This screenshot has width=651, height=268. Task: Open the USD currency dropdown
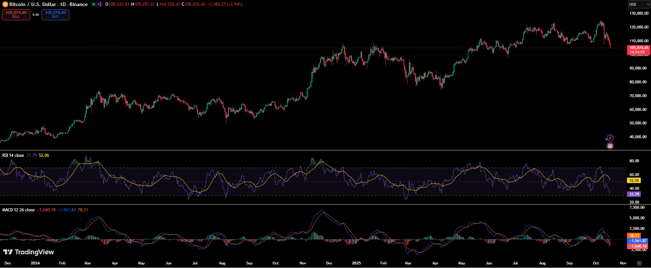pos(639,4)
